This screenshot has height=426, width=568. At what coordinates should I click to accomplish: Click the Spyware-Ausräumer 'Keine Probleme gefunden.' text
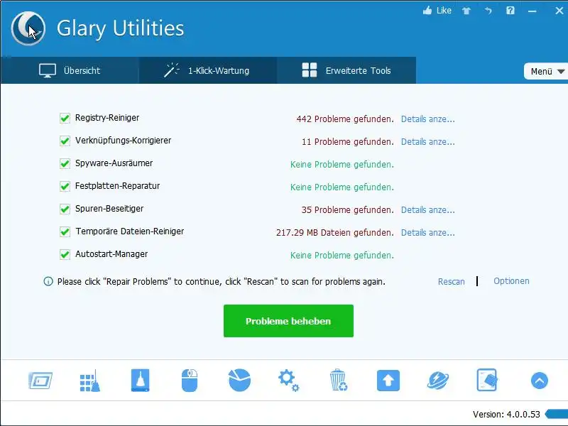(x=342, y=165)
